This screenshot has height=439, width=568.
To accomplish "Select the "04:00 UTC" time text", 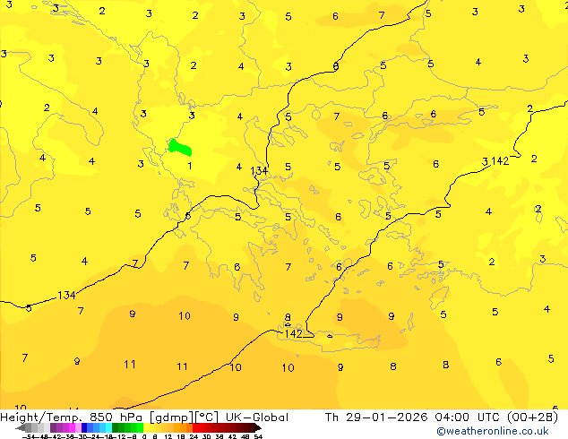I will pos(468,417).
